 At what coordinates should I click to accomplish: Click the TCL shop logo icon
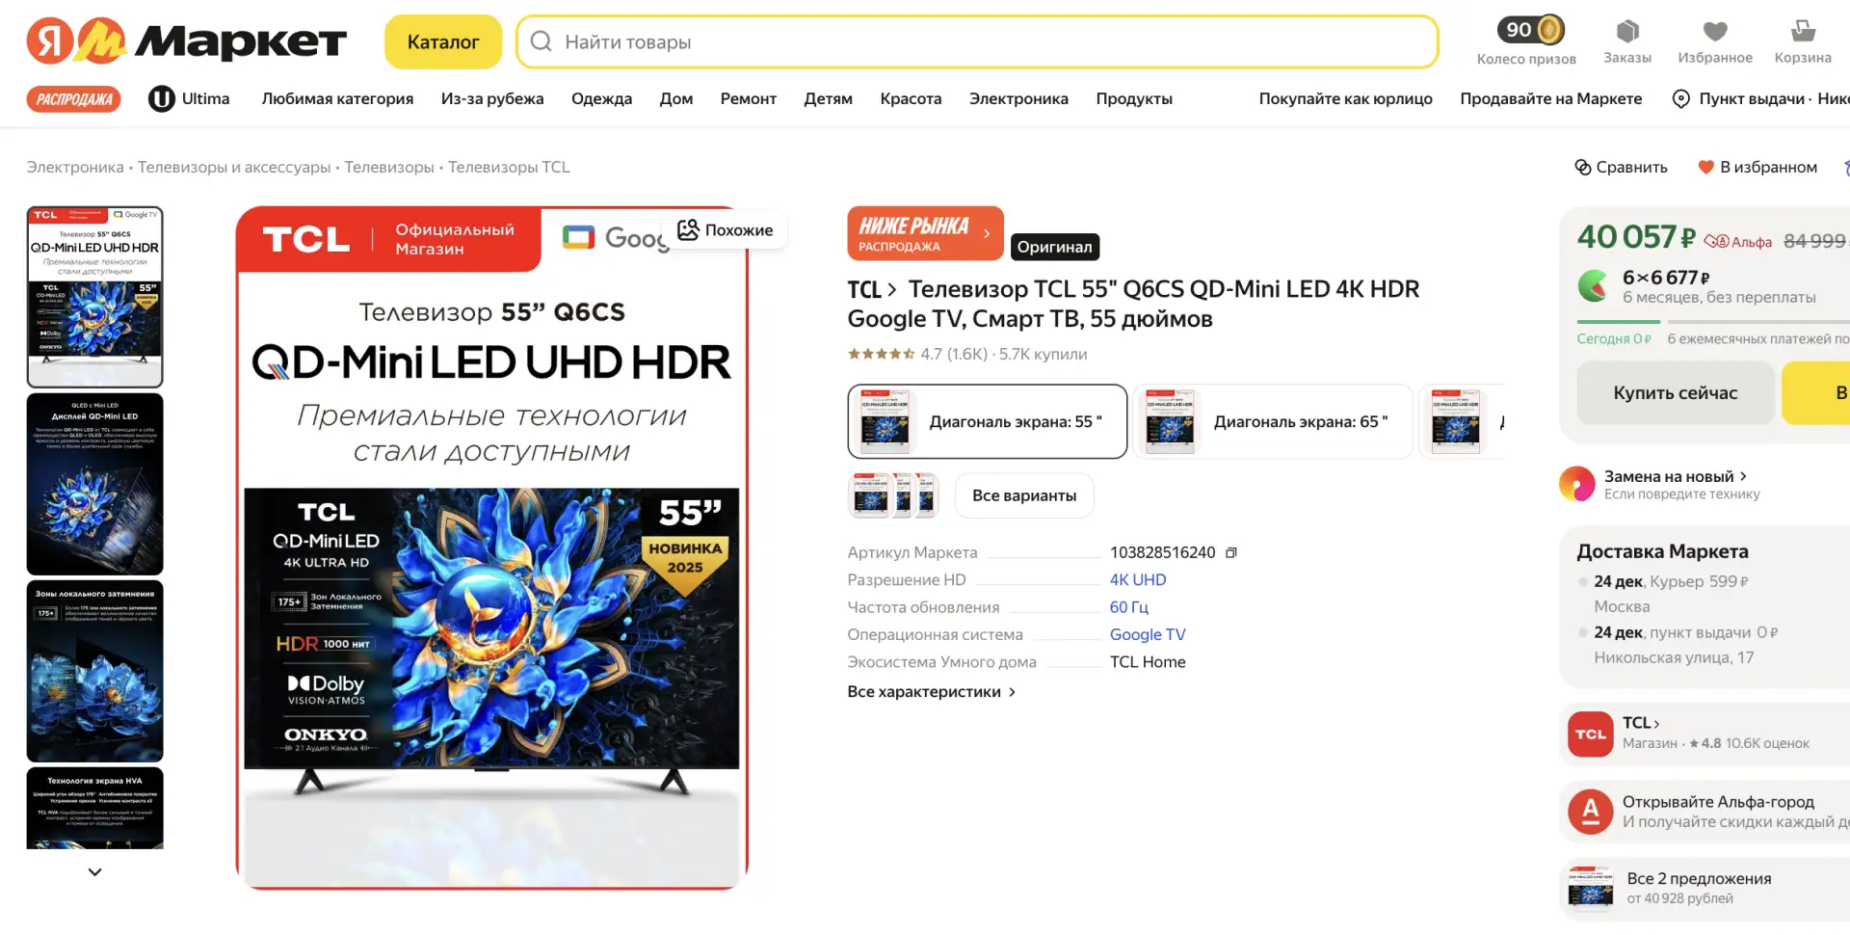pos(1591,734)
